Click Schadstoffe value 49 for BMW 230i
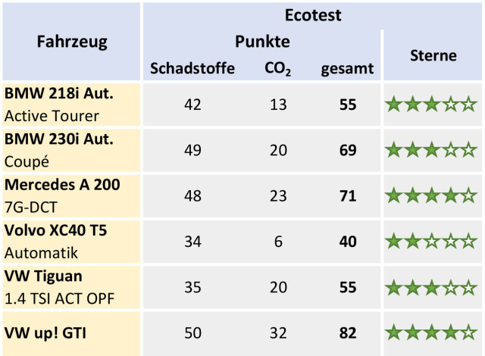The image size is (485, 356). click(x=192, y=150)
